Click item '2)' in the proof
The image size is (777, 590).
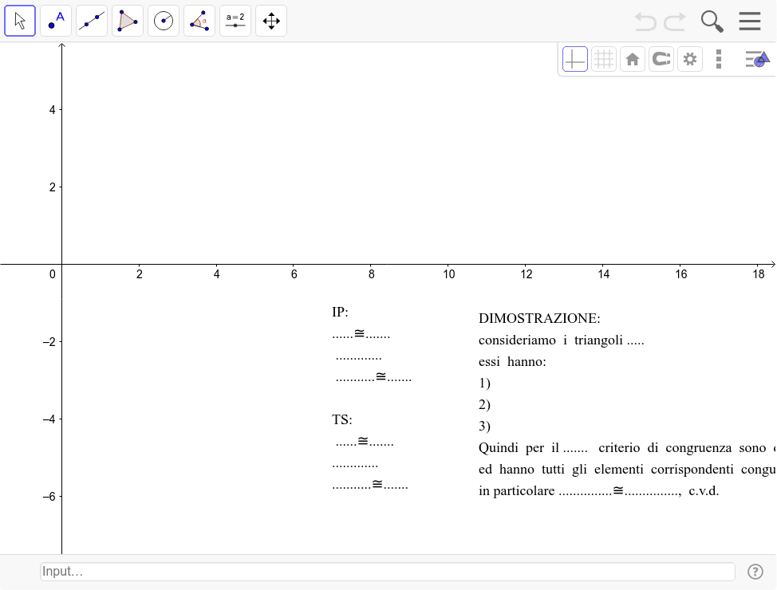484,405
